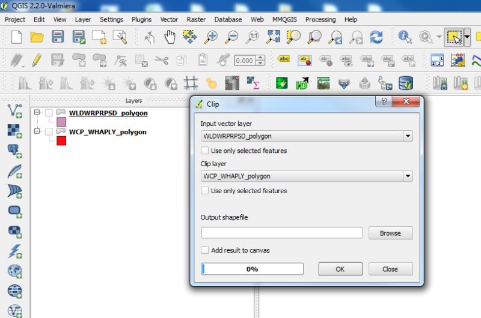Image resolution: width=481 pixels, height=318 pixels.
Task: Open the Database menu
Action: tap(228, 19)
